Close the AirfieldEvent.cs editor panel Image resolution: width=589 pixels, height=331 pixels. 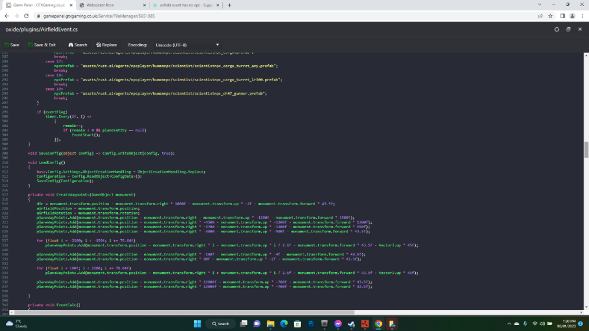click(x=580, y=29)
